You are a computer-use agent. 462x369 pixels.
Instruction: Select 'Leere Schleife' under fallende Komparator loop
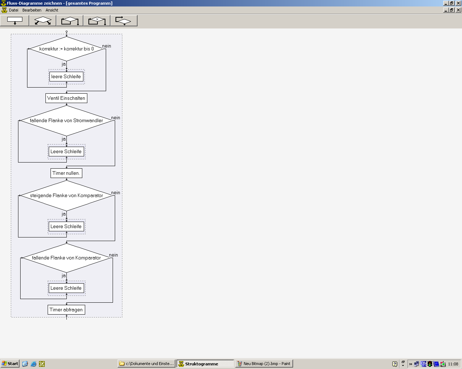66,288
